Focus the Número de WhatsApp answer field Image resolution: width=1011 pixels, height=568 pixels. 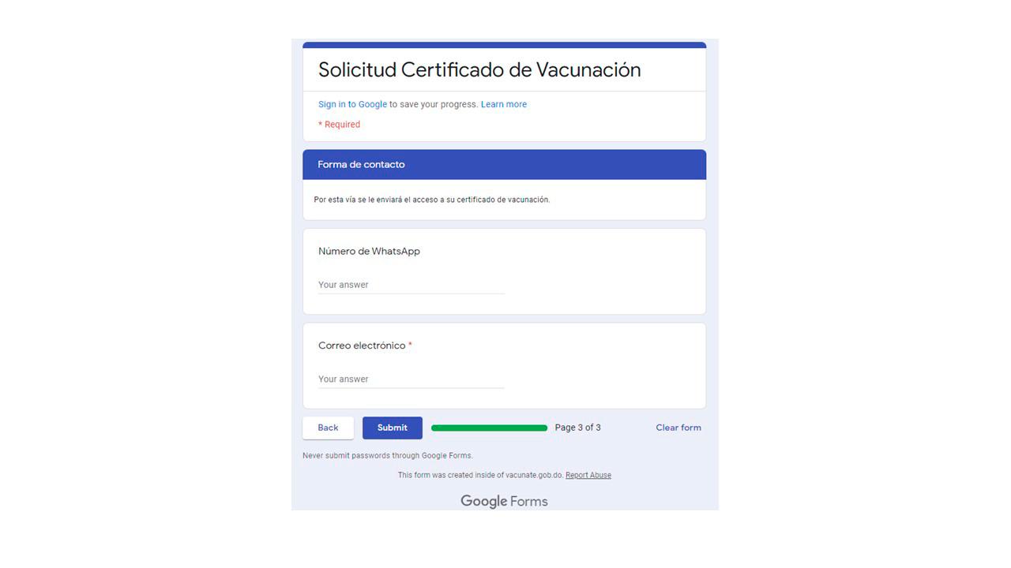(x=411, y=285)
